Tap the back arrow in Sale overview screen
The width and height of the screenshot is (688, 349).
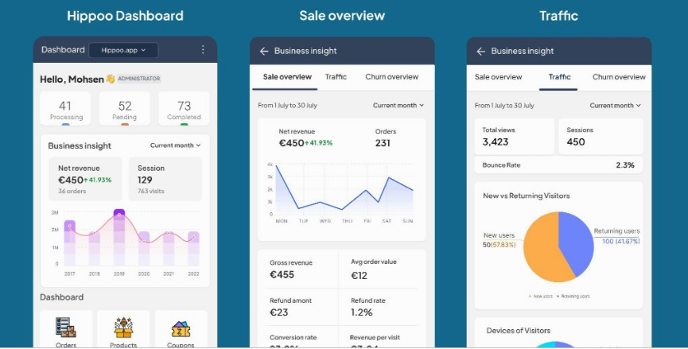tap(264, 52)
